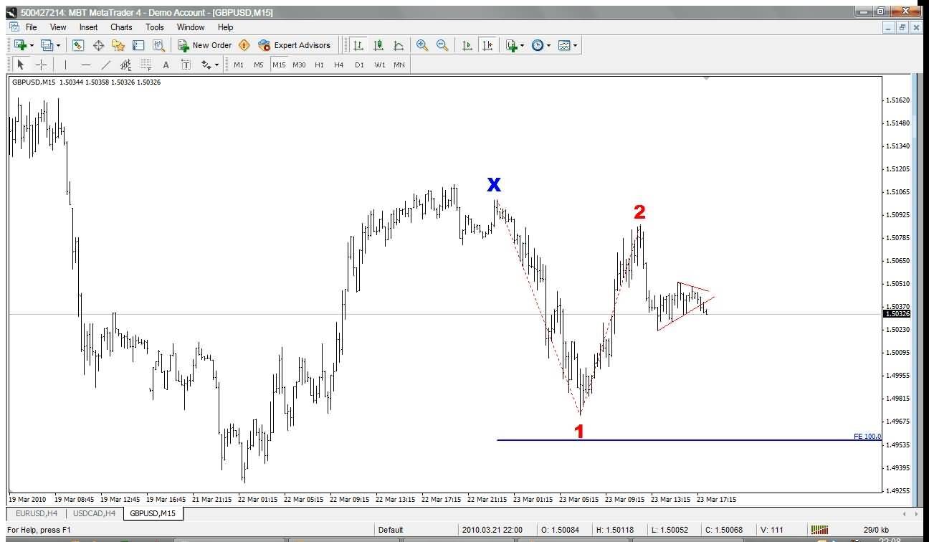Viewport: 929px width, 542px height.
Task: Click the chart shift triangle marker
Action: [x=707, y=77]
